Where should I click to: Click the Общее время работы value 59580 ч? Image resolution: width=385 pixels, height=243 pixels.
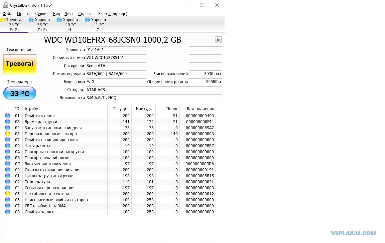click(206, 82)
